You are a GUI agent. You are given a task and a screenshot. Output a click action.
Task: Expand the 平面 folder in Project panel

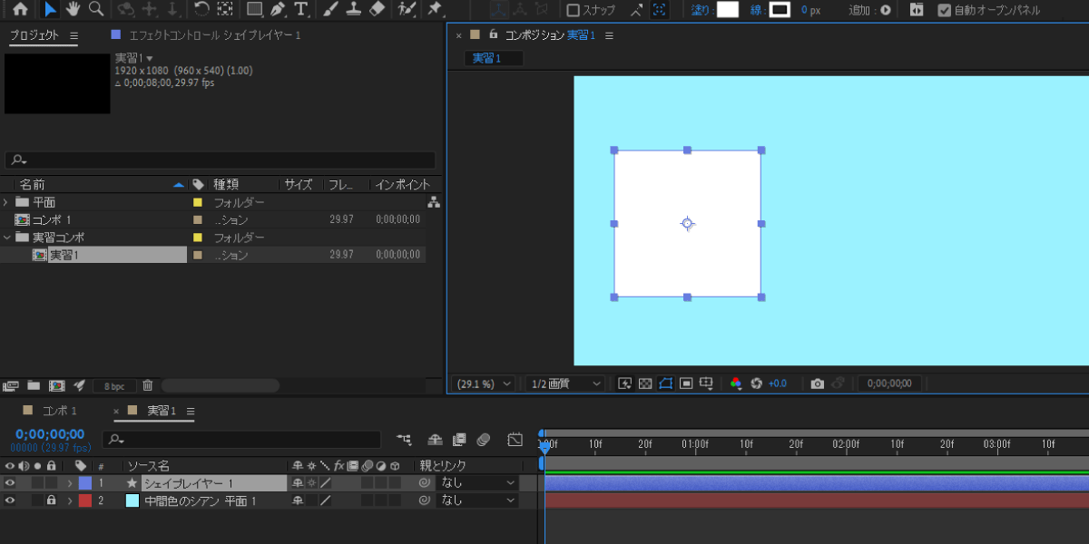[6, 202]
